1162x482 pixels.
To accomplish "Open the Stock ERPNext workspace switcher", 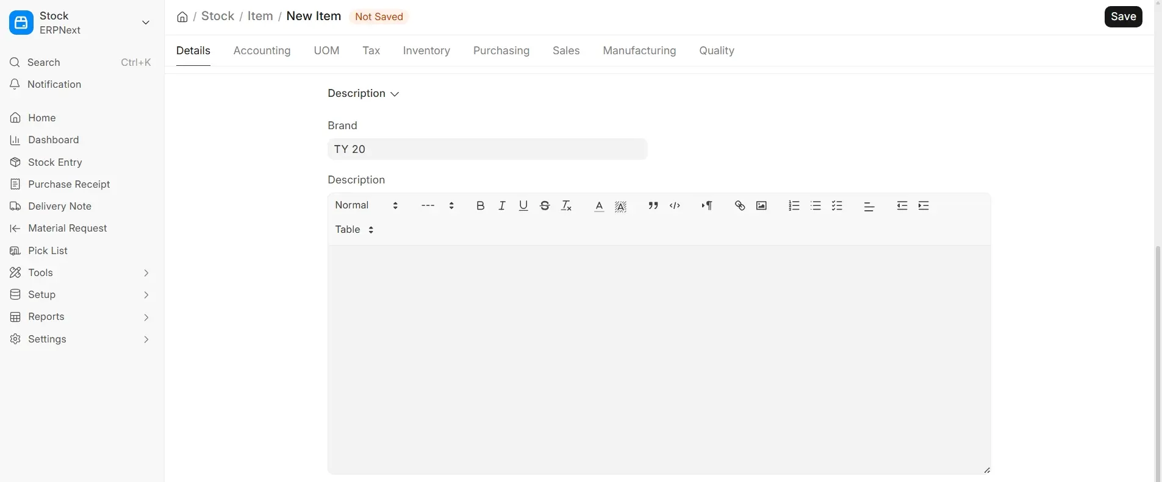I will pos(80,23).
